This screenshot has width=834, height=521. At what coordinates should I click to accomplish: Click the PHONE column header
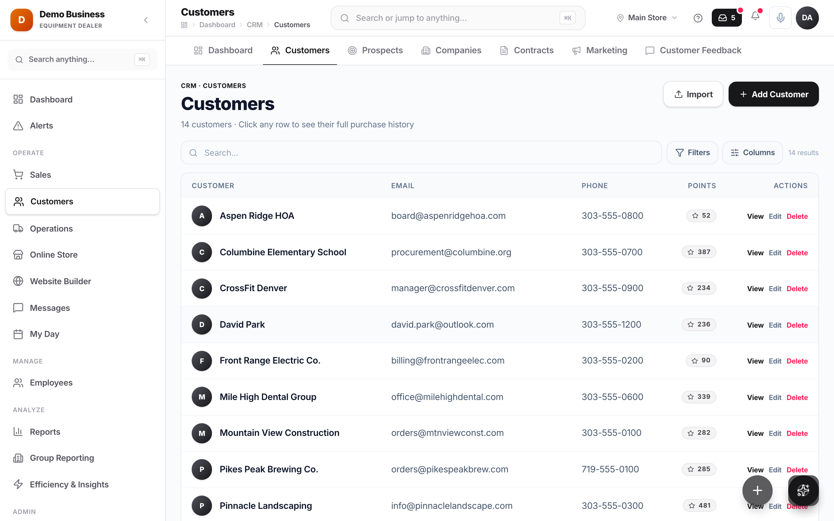[595, 186]
